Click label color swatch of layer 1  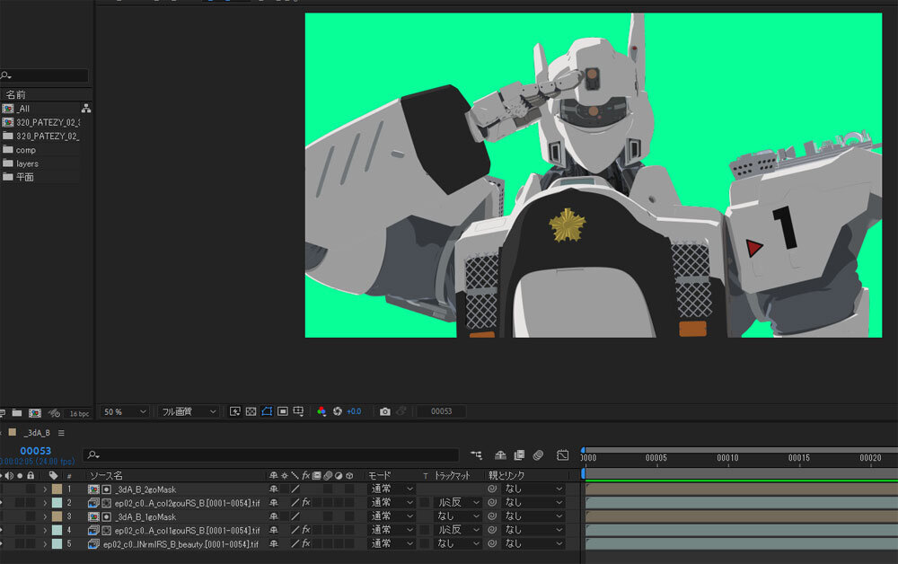pos(57,489)
